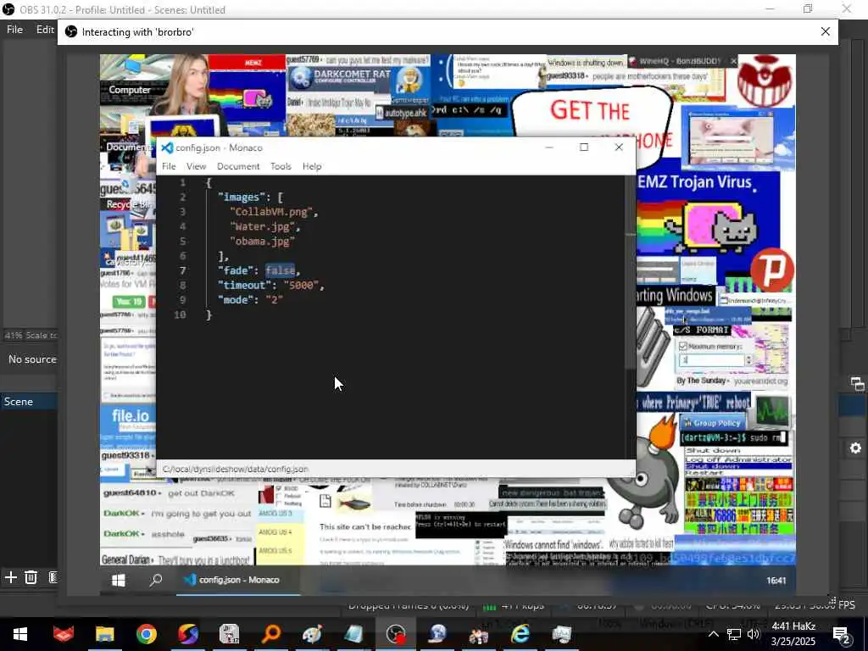The image size is (868, 651).
Task: Open the solitaire cards app on taskbar
Action: click(229, 634)
